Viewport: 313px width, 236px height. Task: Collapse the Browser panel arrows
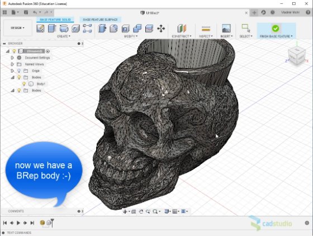4,44
